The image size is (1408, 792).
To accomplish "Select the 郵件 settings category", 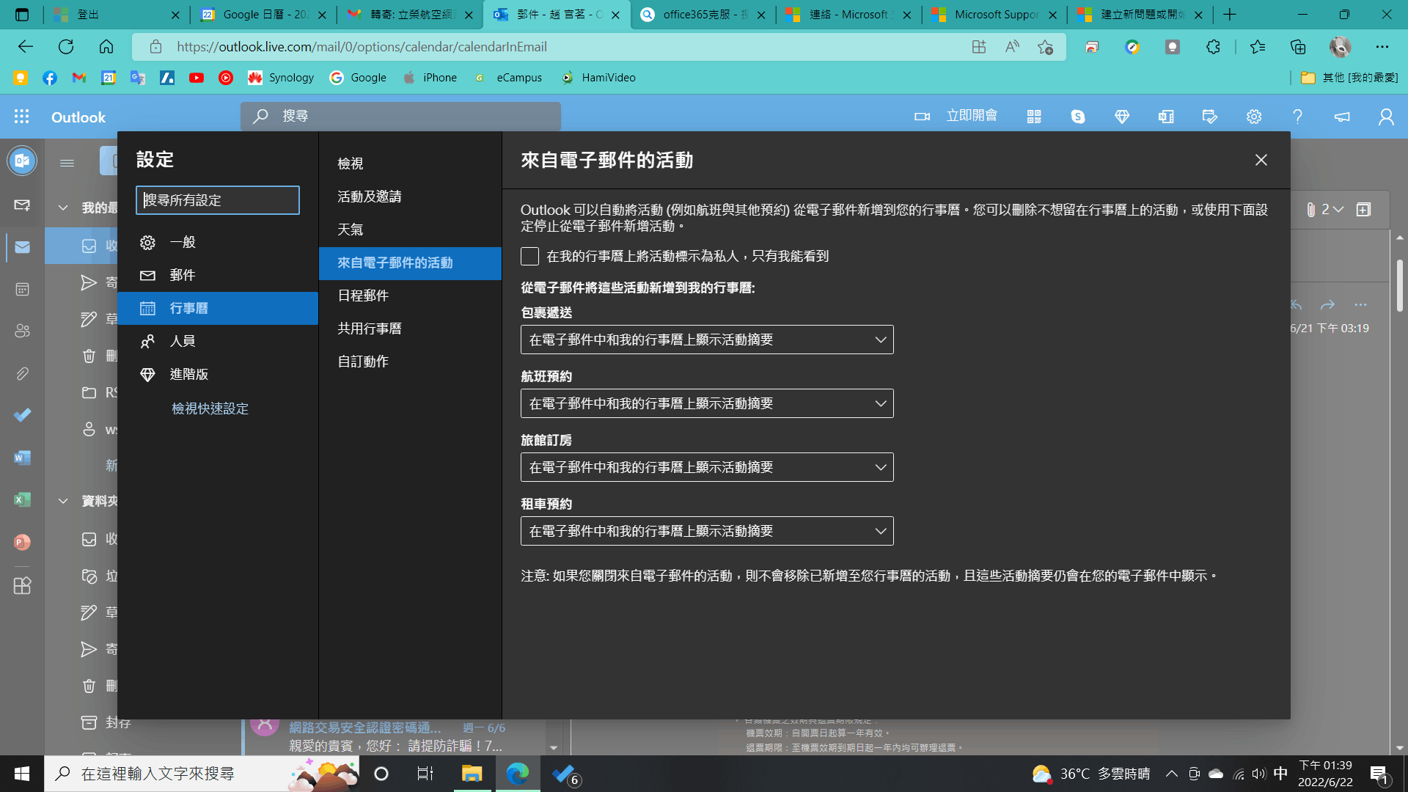I will [183, 275].
